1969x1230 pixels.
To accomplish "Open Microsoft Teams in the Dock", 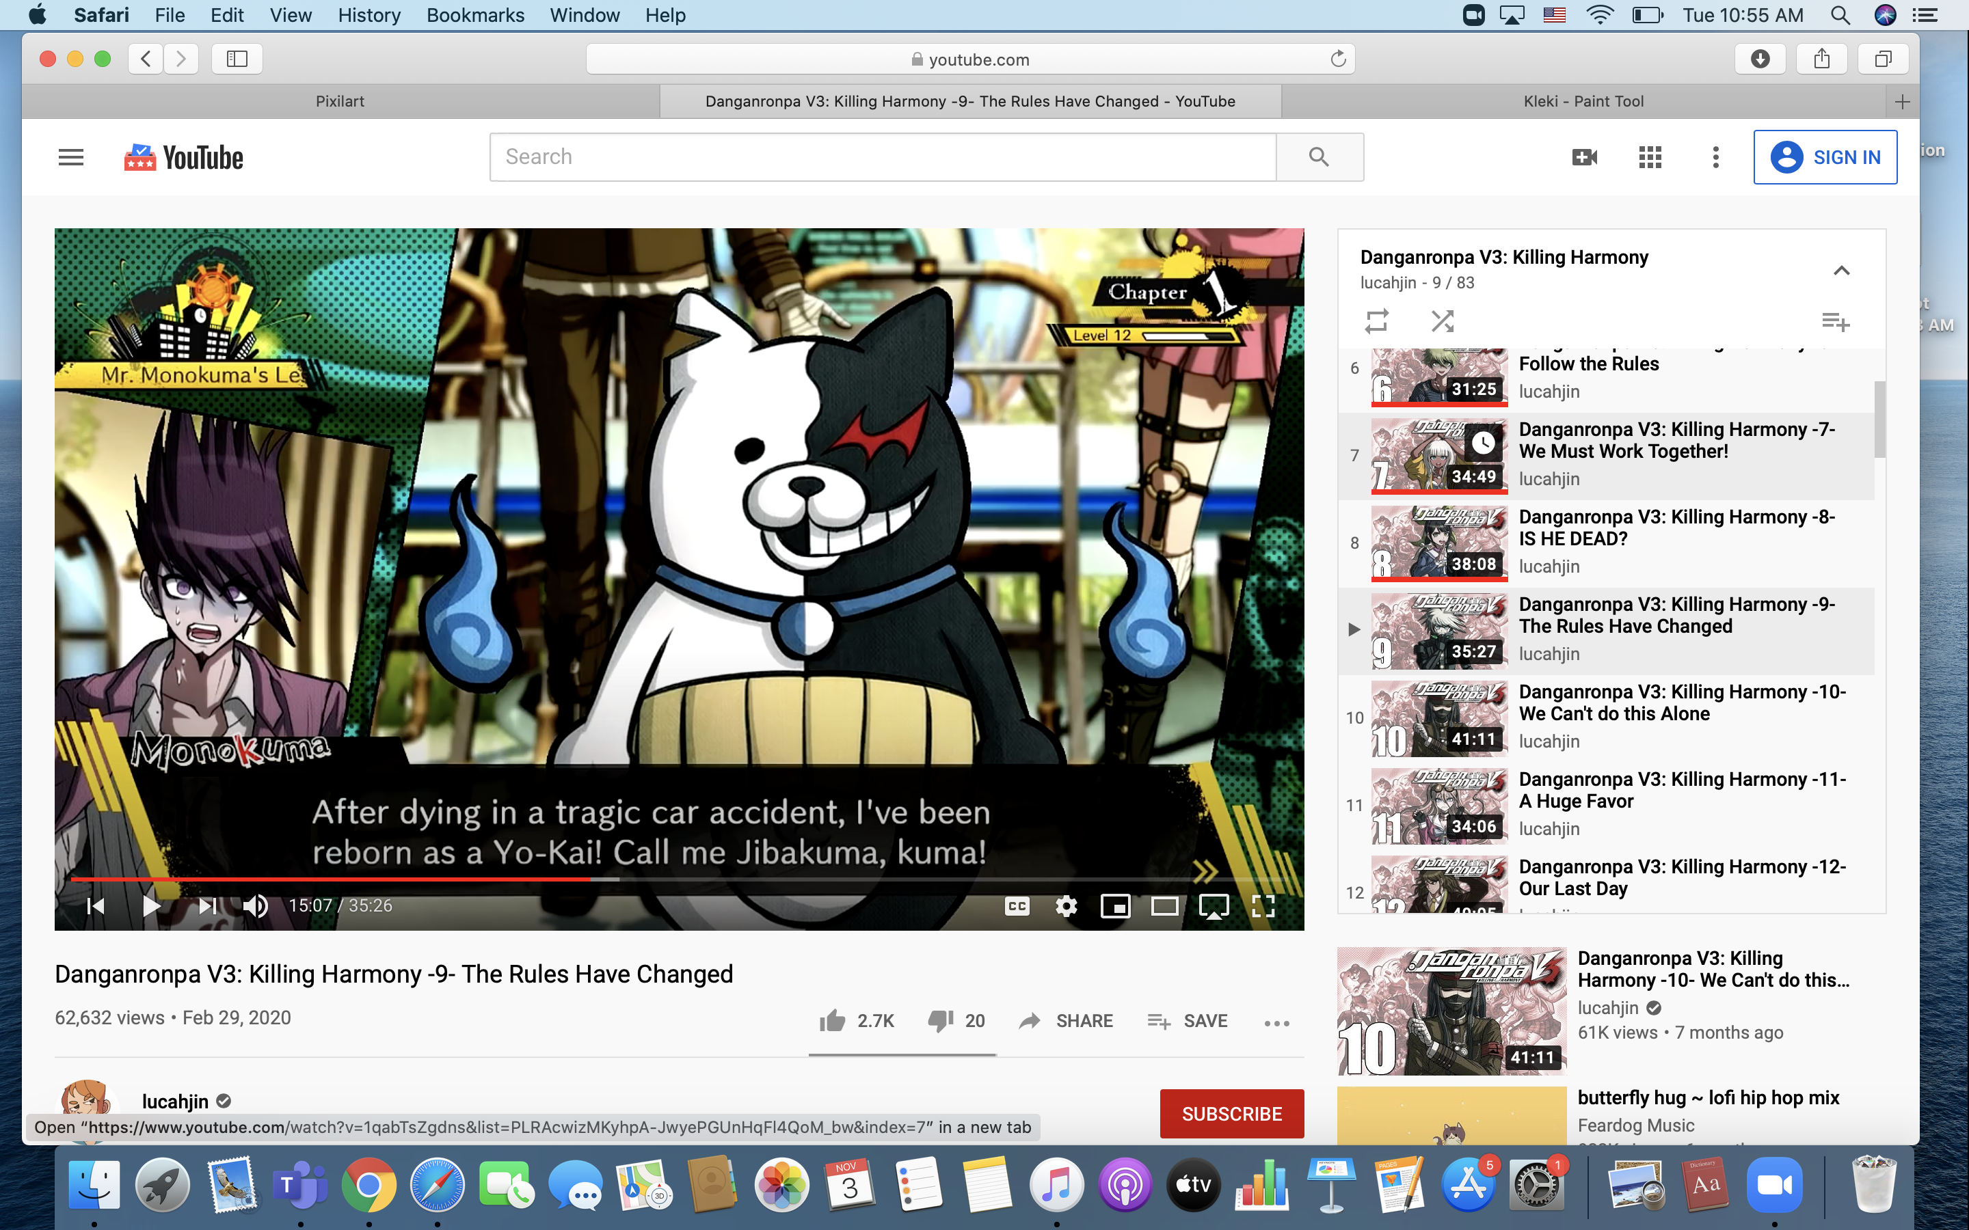I will pyautogui.click(x=300, y=1184).
